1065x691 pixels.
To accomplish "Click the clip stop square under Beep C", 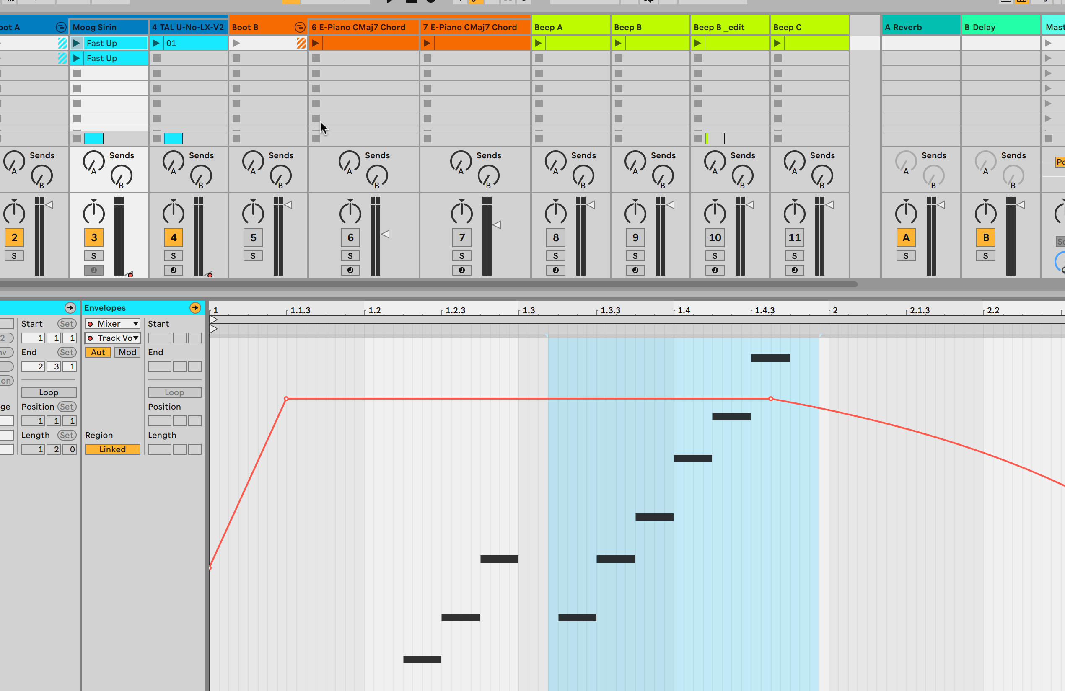I will tap(778, 58).
